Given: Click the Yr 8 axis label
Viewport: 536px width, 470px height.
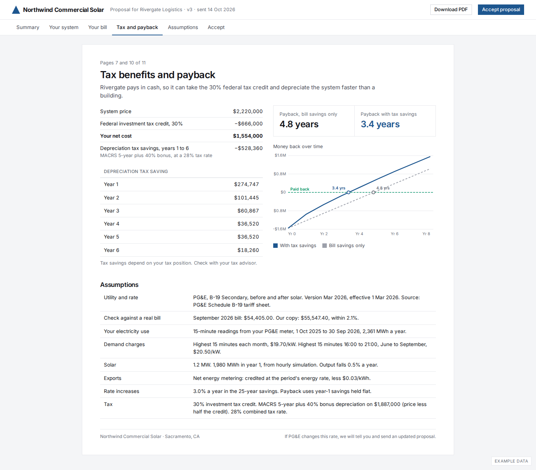Looking at the screenshot, I should click(x=426, y=234).
